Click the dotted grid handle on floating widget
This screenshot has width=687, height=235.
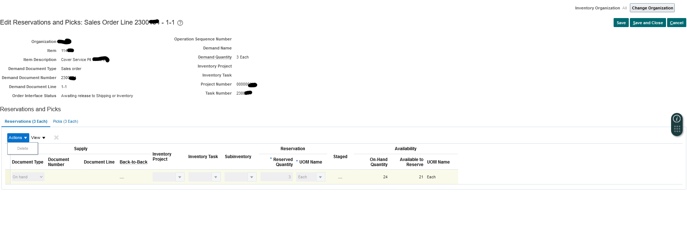(x=677, y=129)
